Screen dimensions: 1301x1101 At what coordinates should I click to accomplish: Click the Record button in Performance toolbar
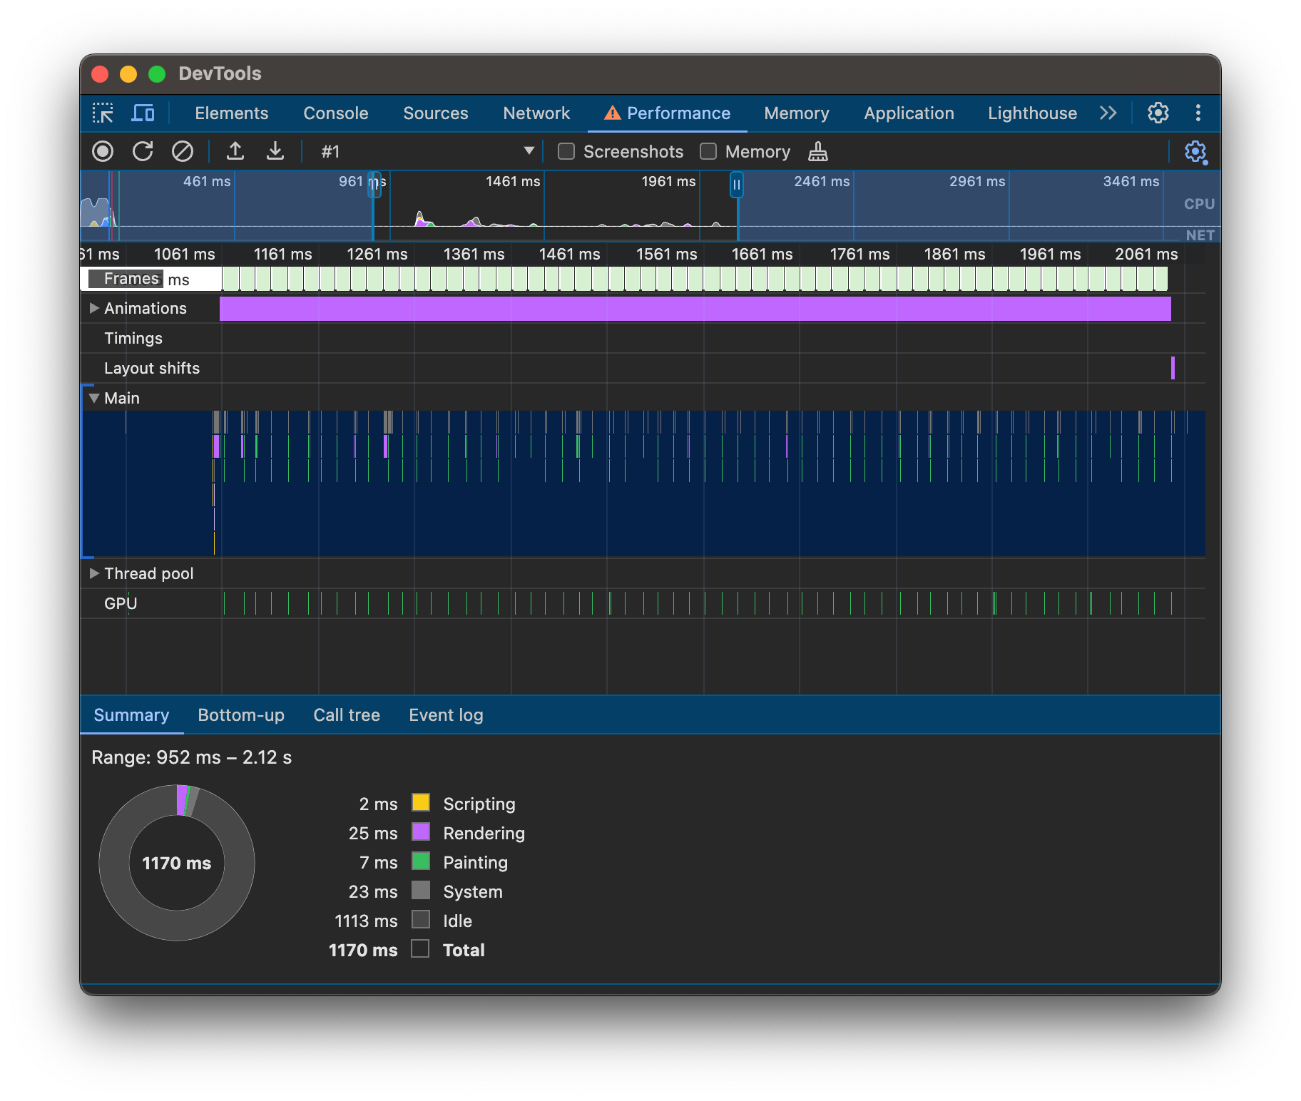(x=103, y=151)
